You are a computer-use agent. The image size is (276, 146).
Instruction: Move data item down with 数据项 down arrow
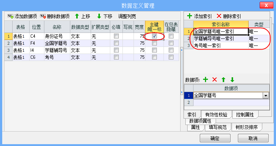(x=232, y=79)
